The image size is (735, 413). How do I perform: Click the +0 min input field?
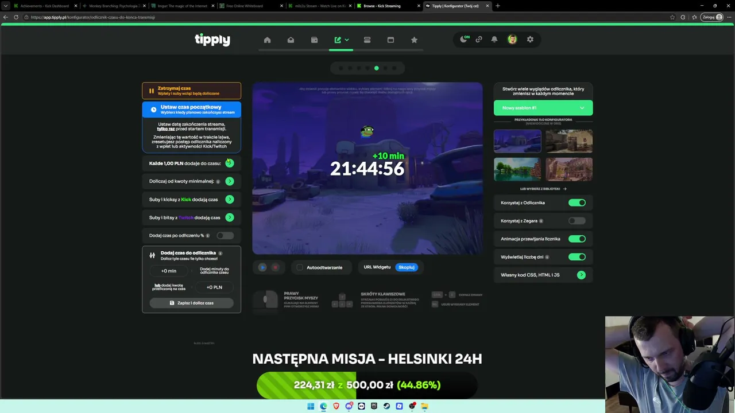click(169, 271)
